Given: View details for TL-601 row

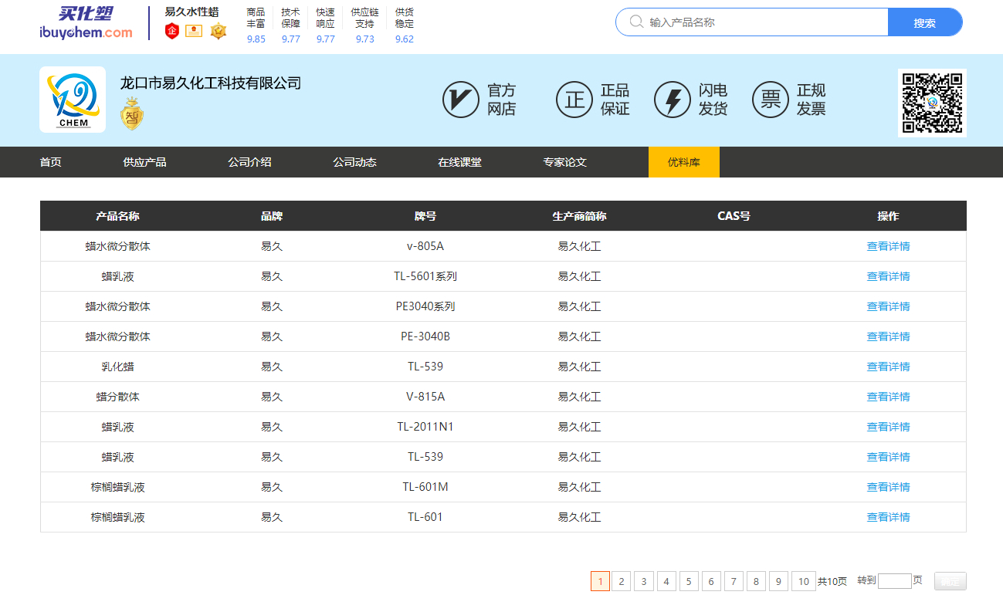Looking at the screenshot, I should point(888,517).
